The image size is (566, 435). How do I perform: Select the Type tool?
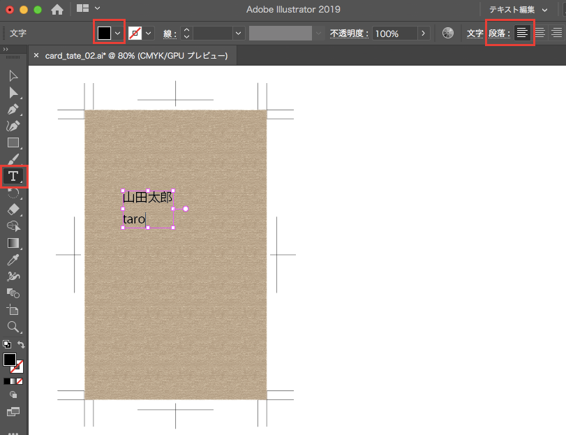click(x=13, y=176)
